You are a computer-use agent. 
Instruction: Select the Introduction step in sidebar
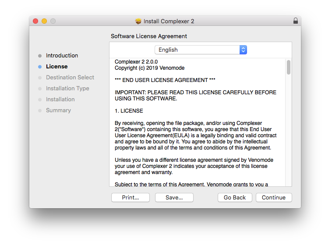click(x=62, y=56)
